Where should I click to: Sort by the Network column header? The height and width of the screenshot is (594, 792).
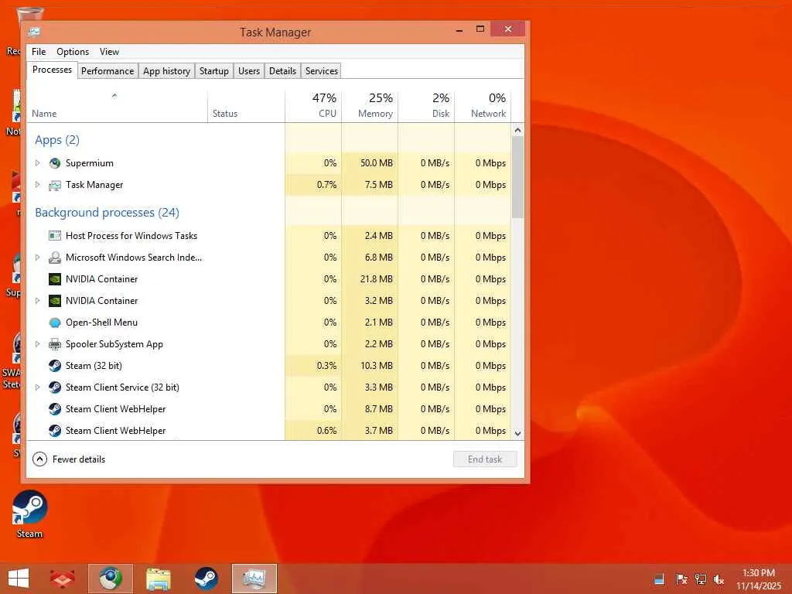click(483, 107)
